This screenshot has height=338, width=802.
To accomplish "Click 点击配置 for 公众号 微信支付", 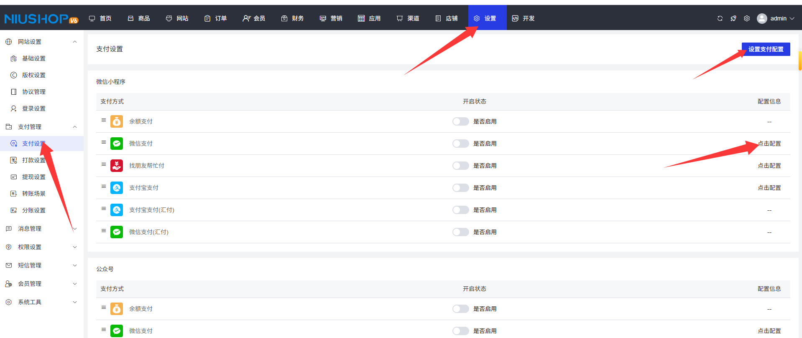I will [769, 331].
